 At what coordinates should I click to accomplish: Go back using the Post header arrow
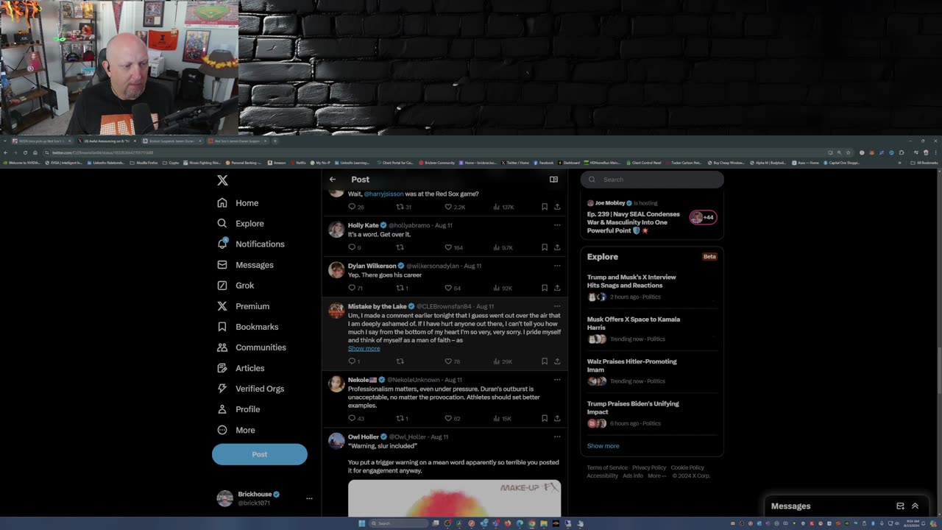[x=333, y=179]
